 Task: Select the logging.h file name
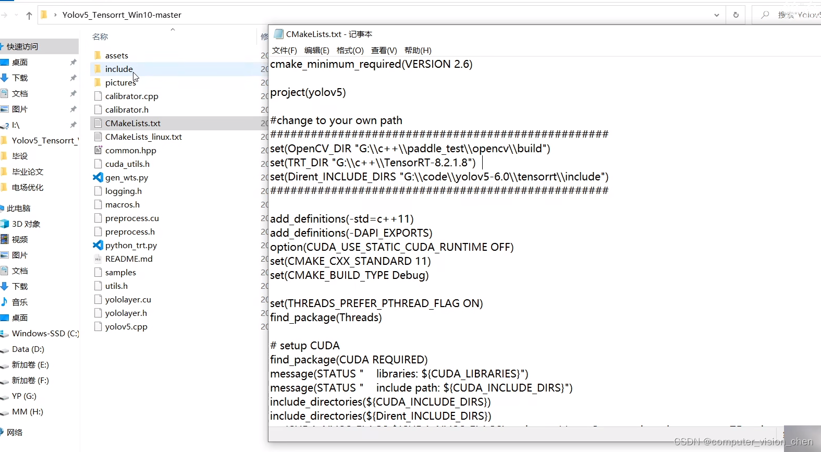(x=124, y=191)
